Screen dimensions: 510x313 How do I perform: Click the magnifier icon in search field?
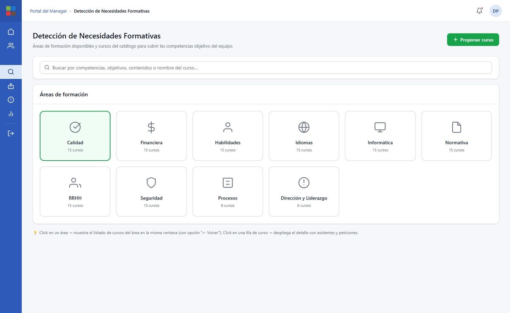(x=47, y=67)
